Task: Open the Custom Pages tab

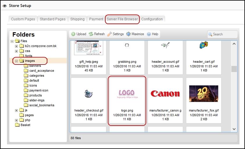Action: tap(23, 19)
